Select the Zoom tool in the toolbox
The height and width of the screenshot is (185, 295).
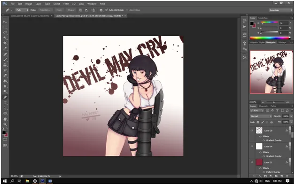click(5, 124)
